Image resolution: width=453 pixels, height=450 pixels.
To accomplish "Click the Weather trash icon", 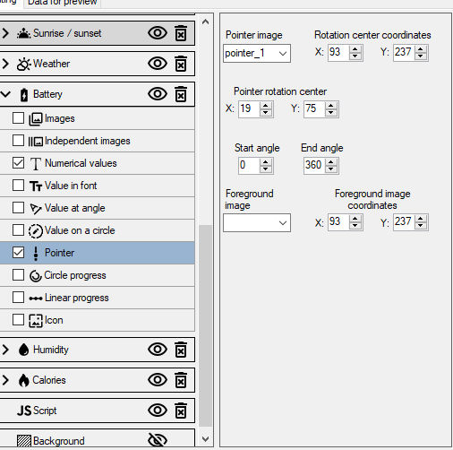I will [x=181, y=64].
